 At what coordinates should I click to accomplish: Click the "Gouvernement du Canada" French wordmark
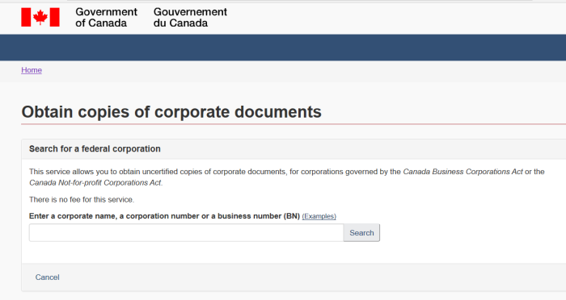coord(190,17)
